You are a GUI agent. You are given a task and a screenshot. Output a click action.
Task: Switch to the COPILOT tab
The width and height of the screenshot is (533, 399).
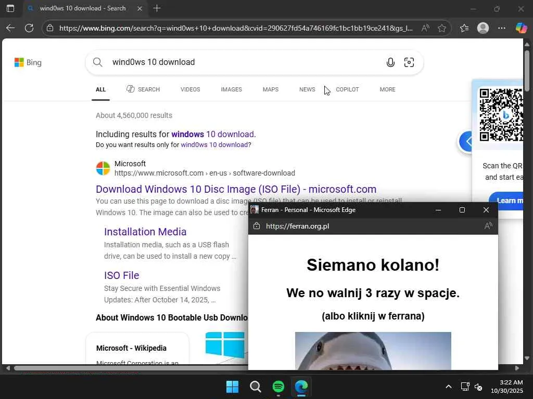coord(347,89)
